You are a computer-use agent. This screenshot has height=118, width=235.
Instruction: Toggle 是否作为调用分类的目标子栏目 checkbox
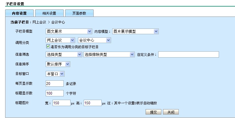point(48,46)
